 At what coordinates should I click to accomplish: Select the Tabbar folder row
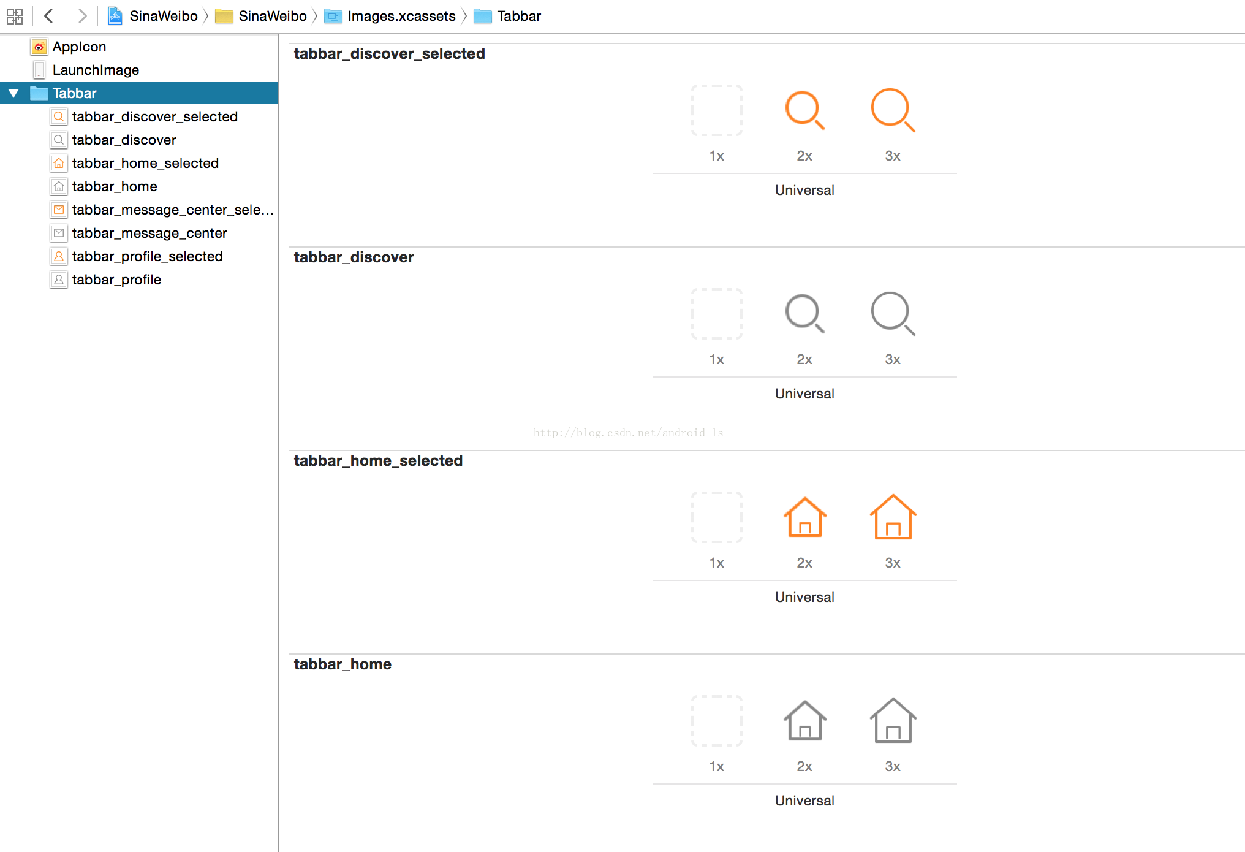click(139, 93)
